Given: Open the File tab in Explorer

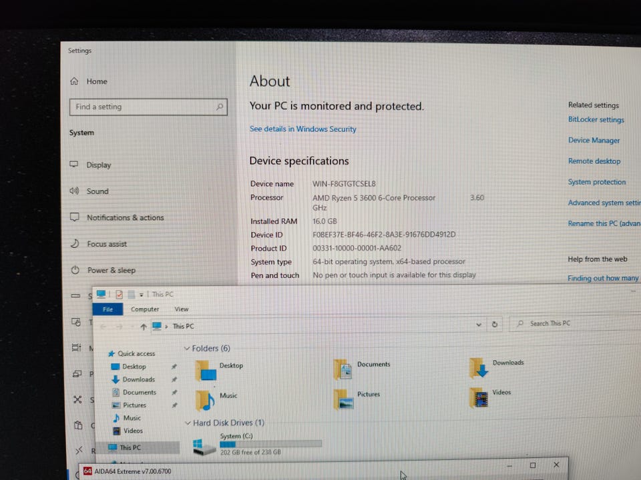Looking at the screenshot, I should 108,309.
